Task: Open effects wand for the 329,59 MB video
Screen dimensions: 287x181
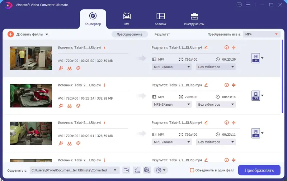Action: (61, 68)
